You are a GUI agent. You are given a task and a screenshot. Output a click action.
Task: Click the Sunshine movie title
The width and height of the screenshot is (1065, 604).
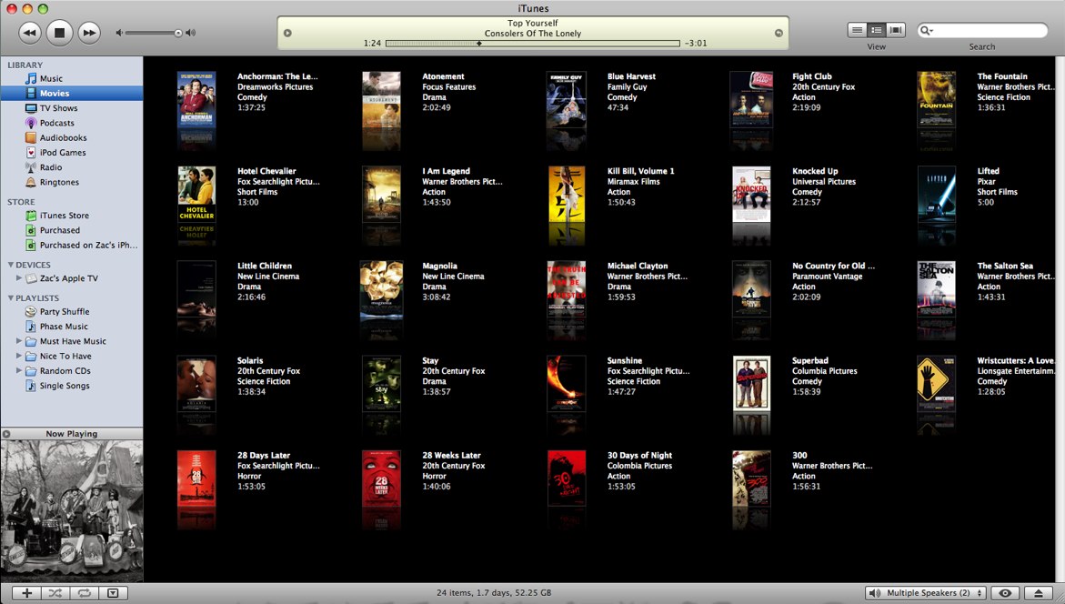click(x=624, y=361)
